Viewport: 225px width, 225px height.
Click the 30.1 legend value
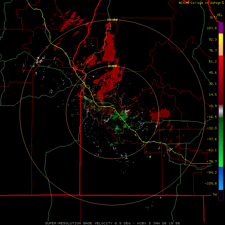click(213, 84)
